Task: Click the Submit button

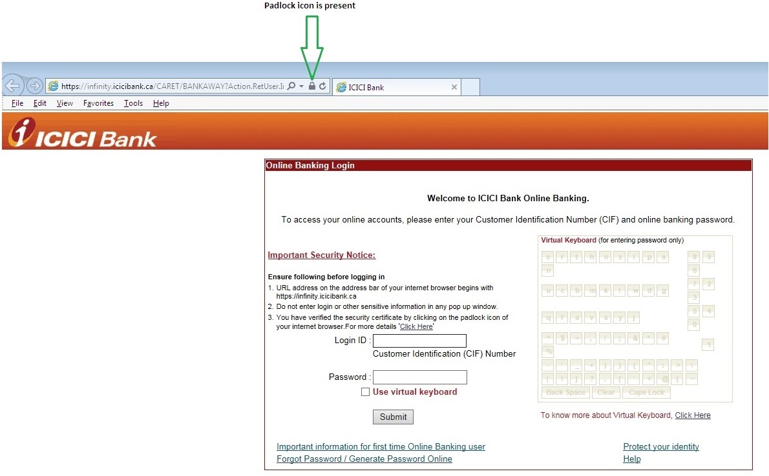Action: pyautogui.click(x=393, y=417)
